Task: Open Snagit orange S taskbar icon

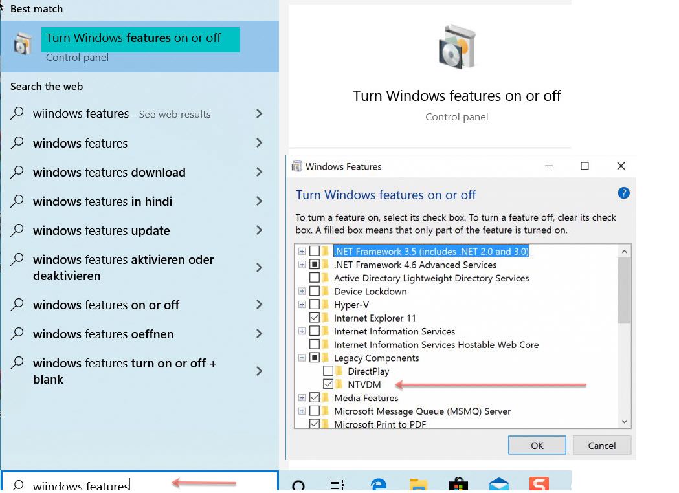Action: (539, 484)
